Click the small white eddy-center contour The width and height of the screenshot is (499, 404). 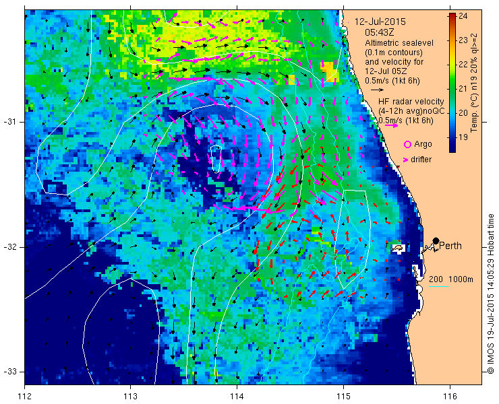[216, 159]
